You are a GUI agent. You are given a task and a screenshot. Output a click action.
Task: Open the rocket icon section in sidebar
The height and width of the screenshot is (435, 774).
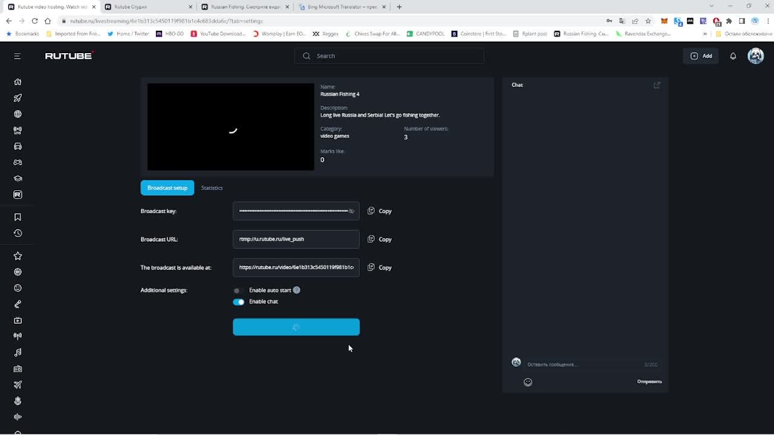click(18, 98)
